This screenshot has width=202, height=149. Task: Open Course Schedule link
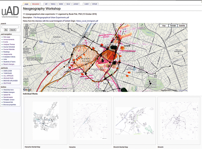[9, 47]
